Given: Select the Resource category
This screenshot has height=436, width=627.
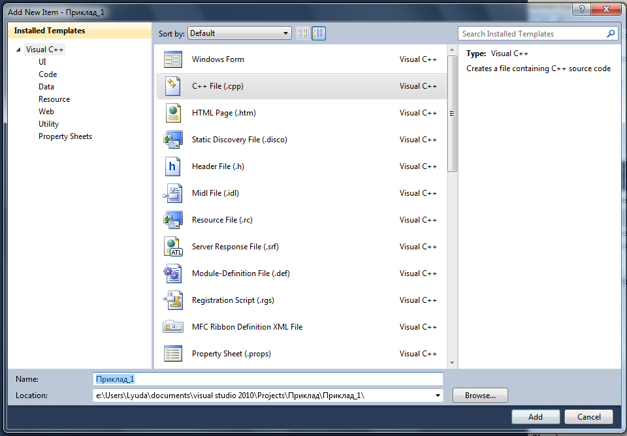Looking at the screenshot, I should [x=54, y=99].
